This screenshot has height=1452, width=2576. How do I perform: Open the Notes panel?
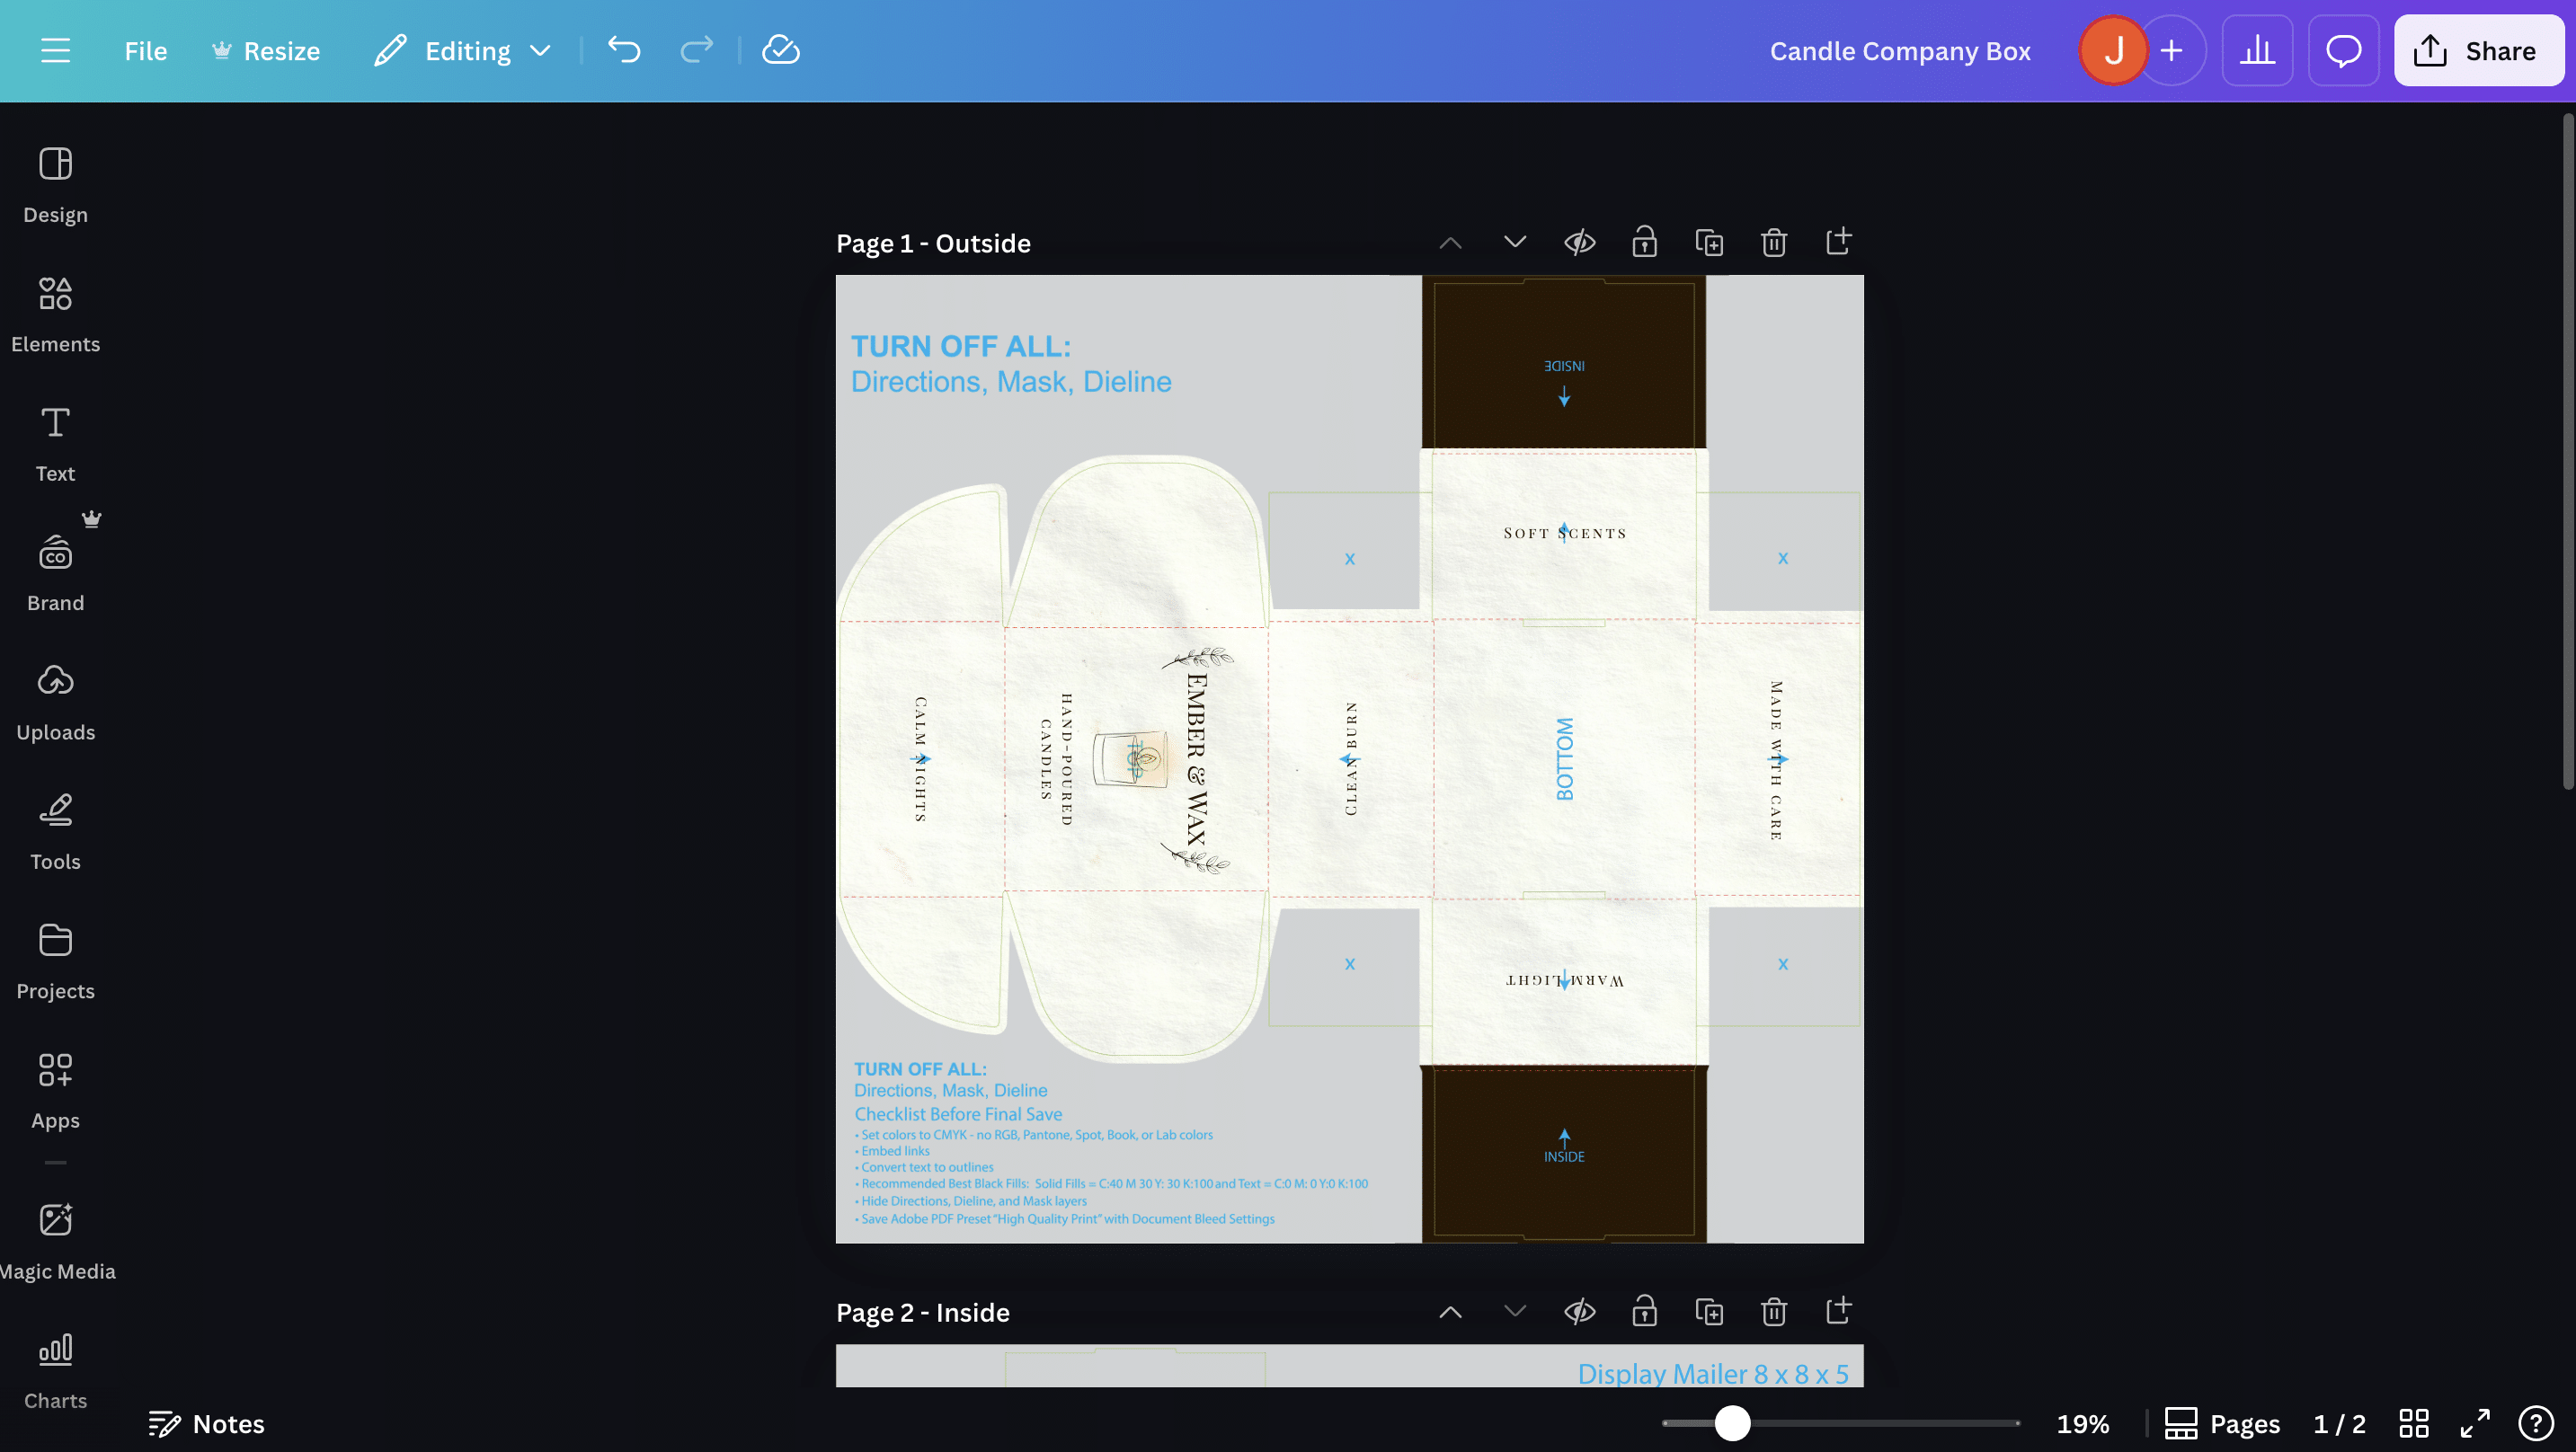206,1423
